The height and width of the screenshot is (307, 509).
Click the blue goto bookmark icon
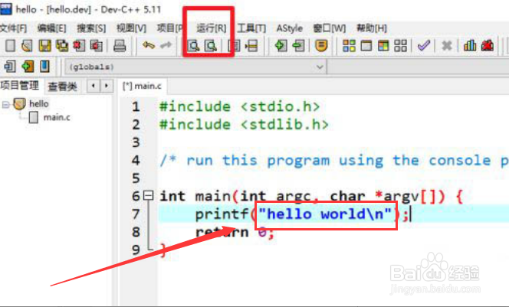(x=44, y=67)
